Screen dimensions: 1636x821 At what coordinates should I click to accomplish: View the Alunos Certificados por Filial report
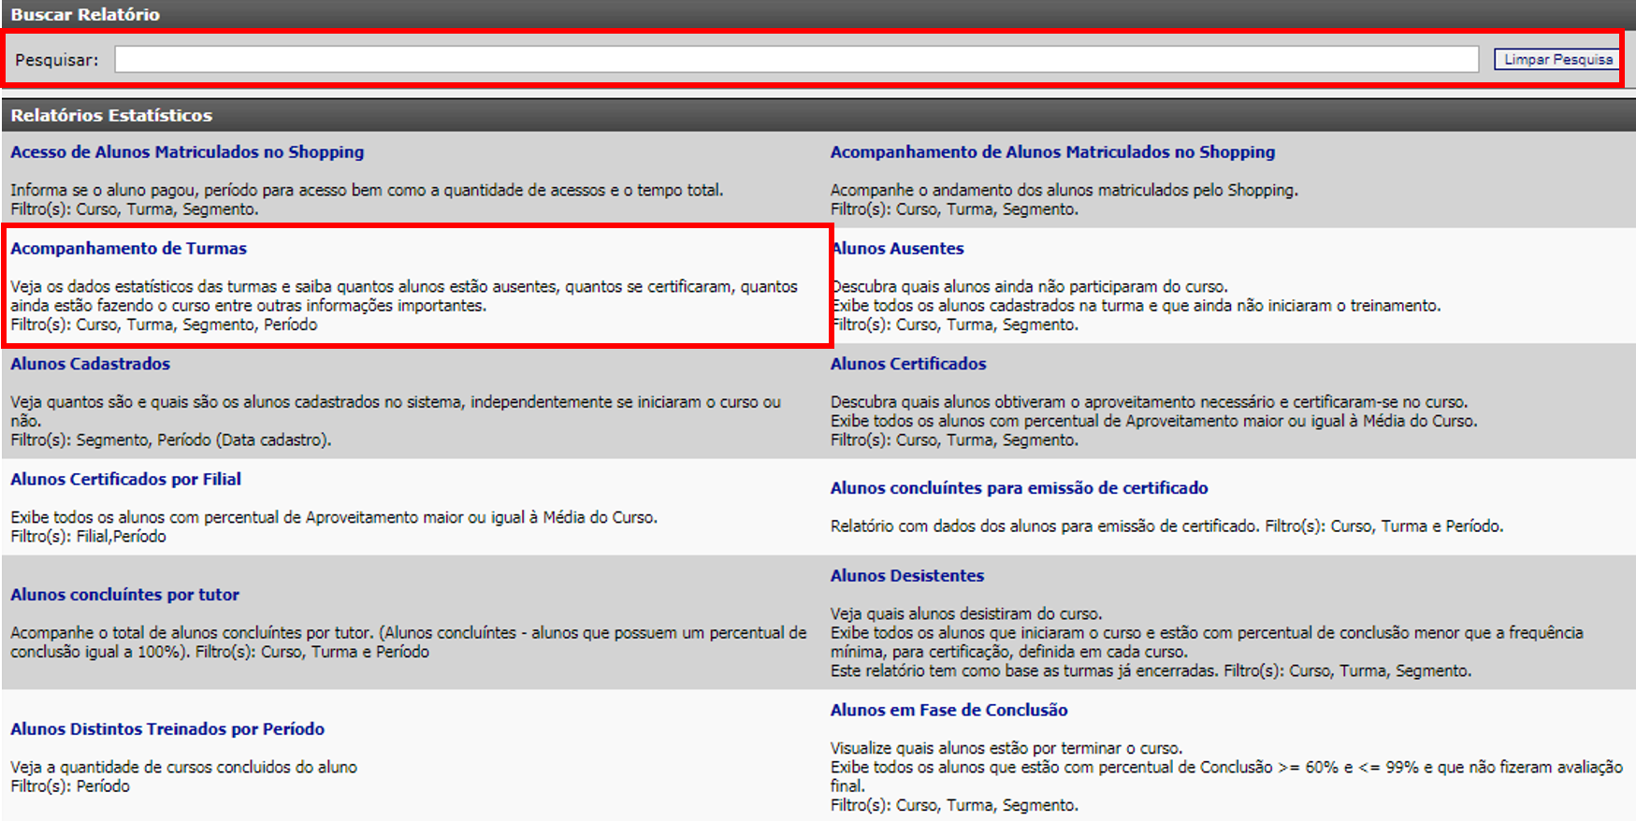click(126, 480)
